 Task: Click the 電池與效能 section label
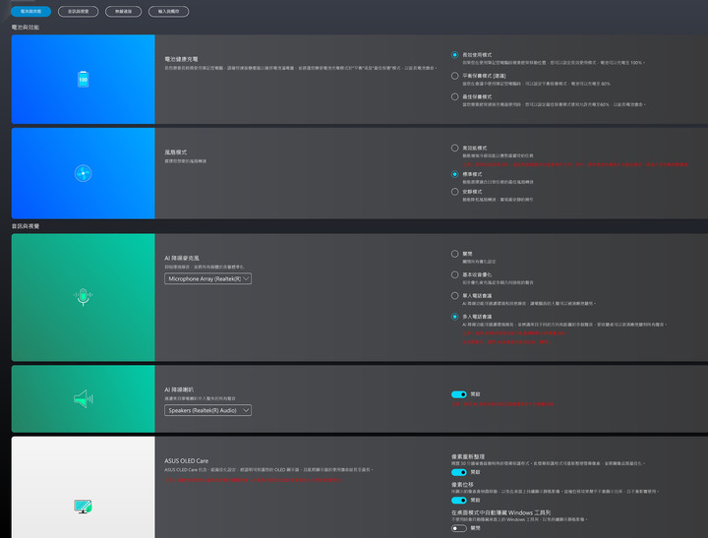26,28
